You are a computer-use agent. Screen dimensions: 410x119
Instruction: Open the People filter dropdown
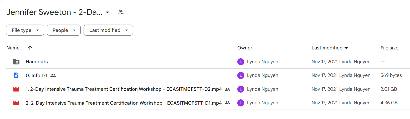pos(63,30)
